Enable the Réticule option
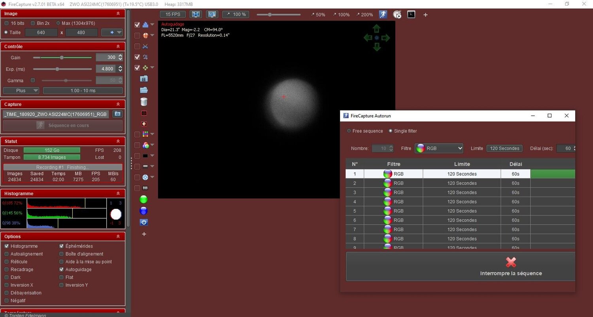Screen dimensions: 593x317 [7, 261]
